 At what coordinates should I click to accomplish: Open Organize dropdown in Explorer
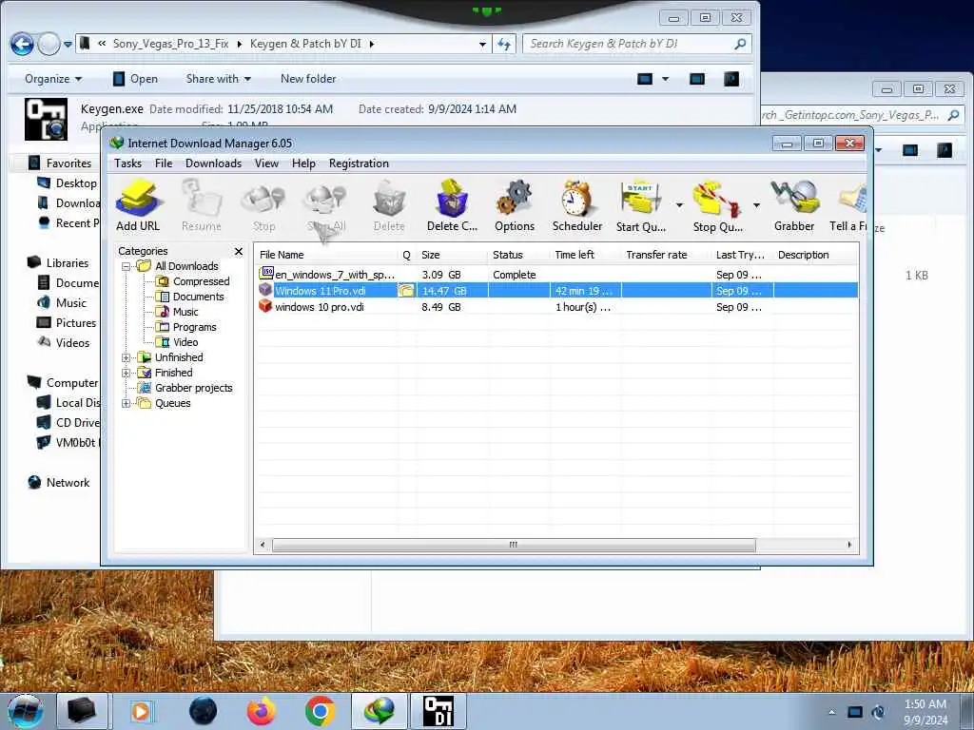[x=53, y=79]
